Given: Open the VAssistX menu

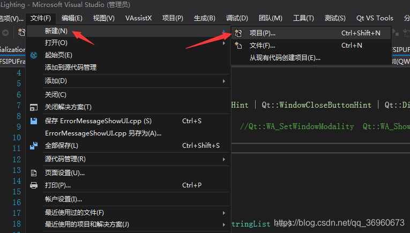Looking at the screenshot, I should [x=138, y=18].
